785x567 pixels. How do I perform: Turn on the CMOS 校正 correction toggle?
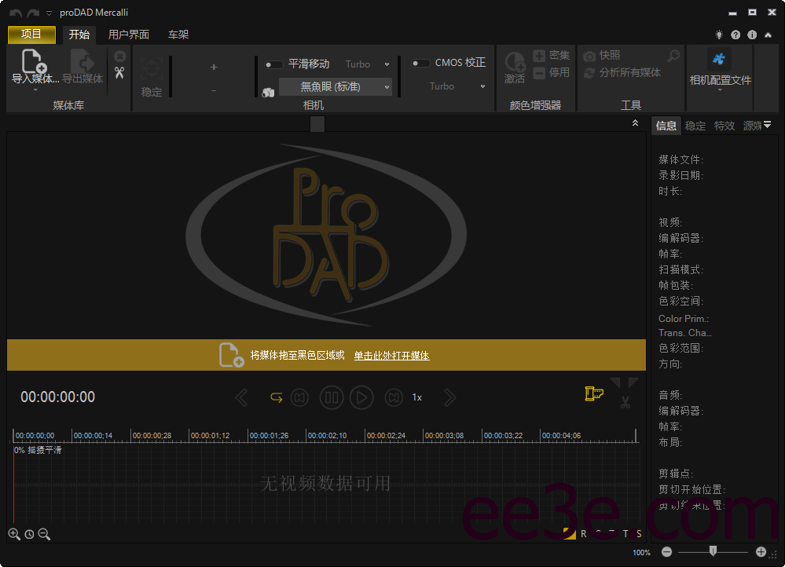click(419, 62)
